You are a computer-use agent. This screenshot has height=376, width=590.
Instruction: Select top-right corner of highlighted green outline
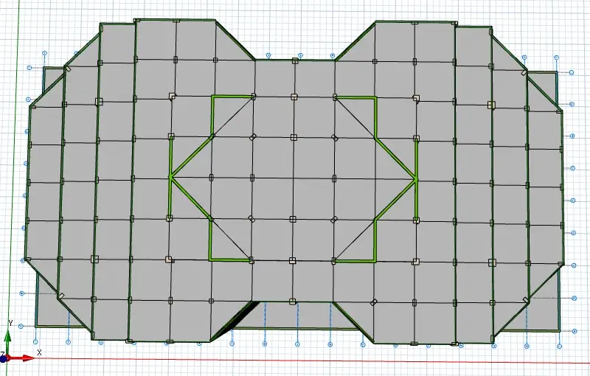(375, 97)
